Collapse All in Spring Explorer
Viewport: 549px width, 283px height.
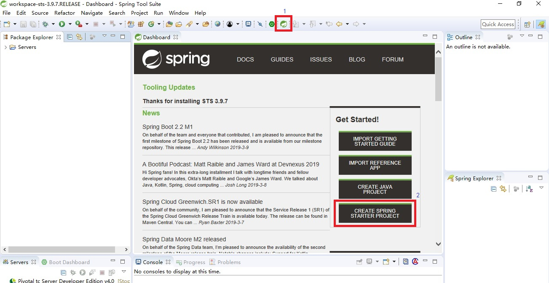coord(494,189)
